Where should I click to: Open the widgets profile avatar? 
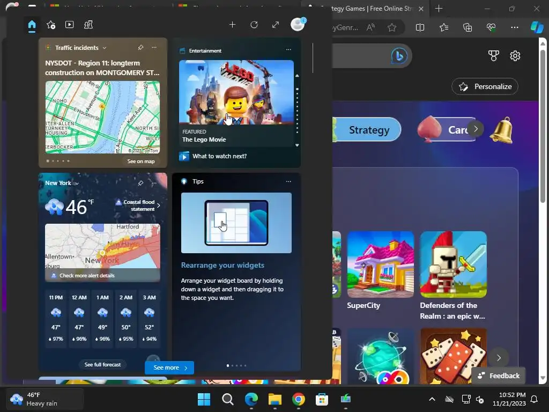[x=298, y=25]
